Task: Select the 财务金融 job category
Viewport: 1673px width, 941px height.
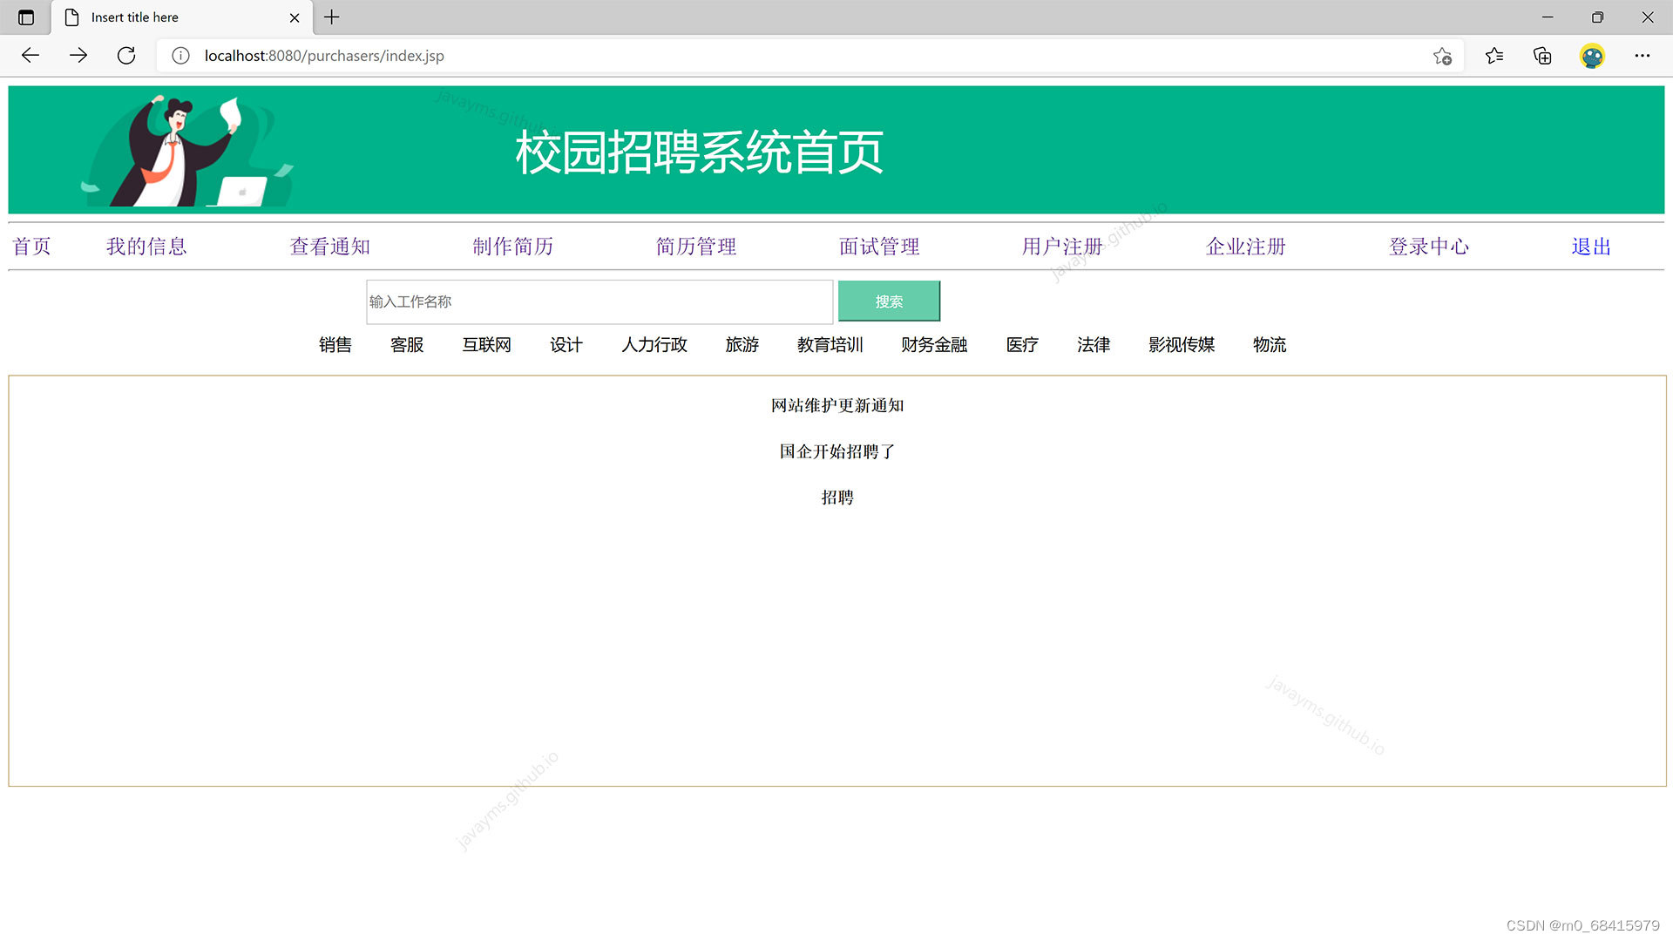Action: (933, 345)
